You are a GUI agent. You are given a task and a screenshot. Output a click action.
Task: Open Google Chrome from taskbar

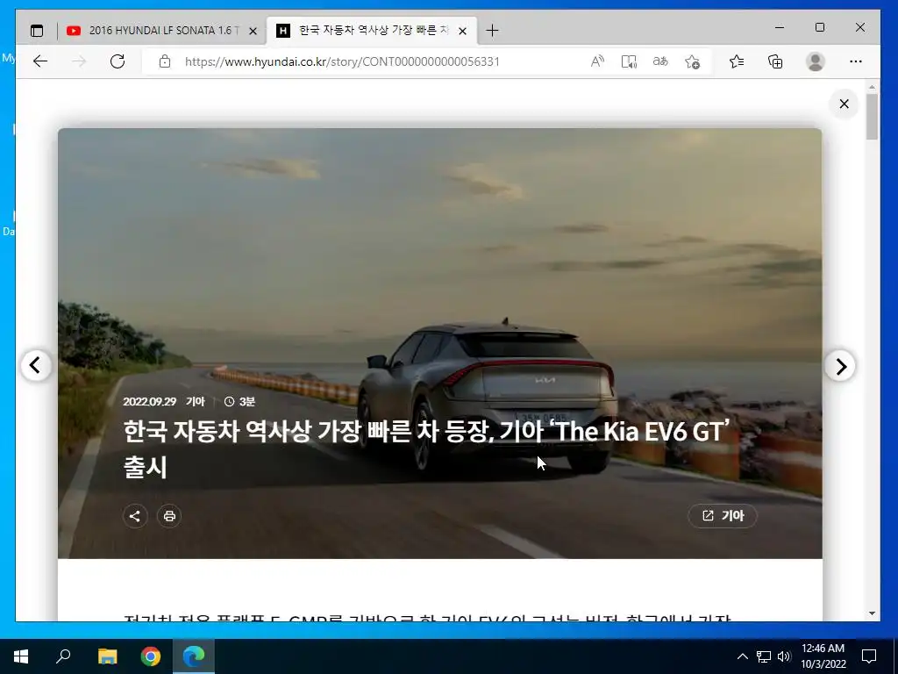point(151,656)
